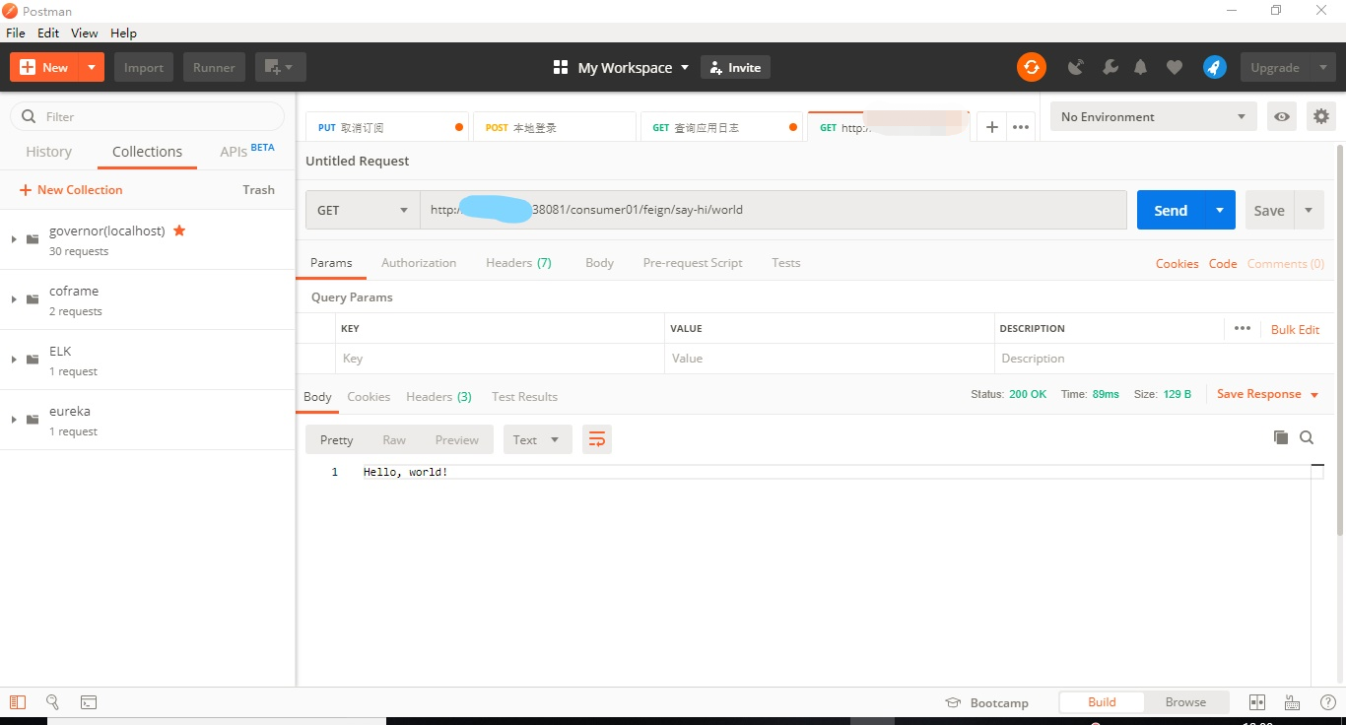Open the GET method dropdown

[x=362, y=210]
